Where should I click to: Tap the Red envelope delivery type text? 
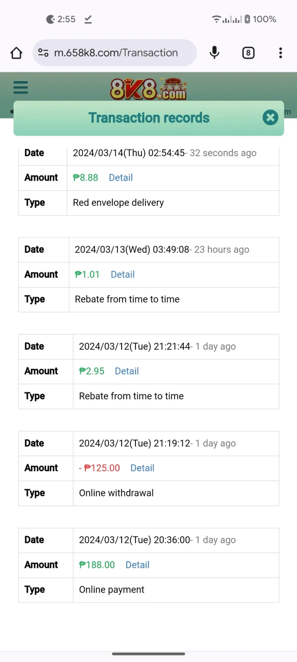tap(118, 203)
